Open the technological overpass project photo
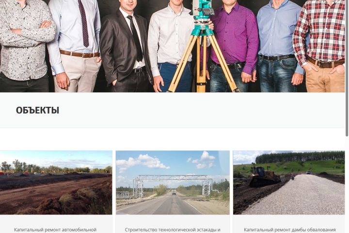Screen dimensions: 349x233 tap(173, 183)
